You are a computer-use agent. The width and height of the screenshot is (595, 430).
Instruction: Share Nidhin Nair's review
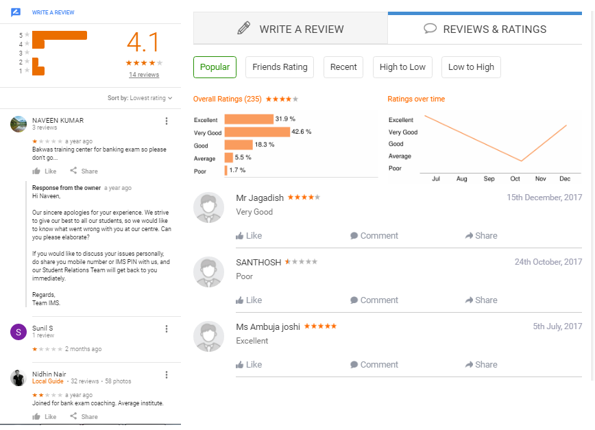point(84,417)
